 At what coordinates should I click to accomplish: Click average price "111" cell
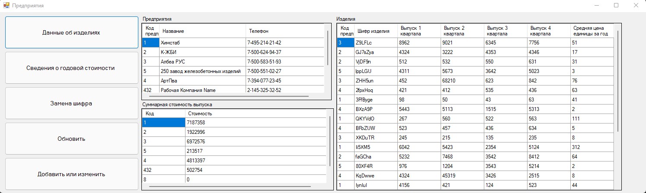click(592, 119)
